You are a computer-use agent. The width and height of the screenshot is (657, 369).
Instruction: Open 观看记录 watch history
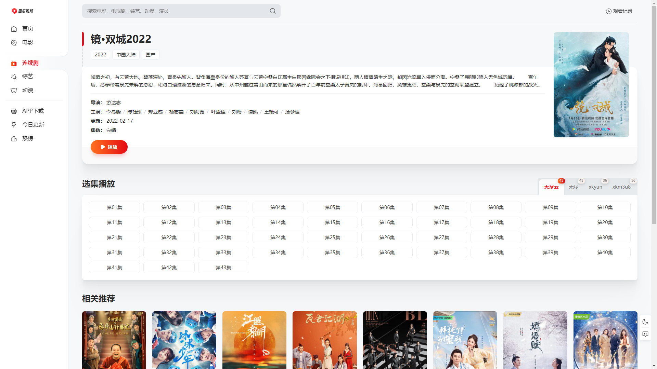coord(619,11)
